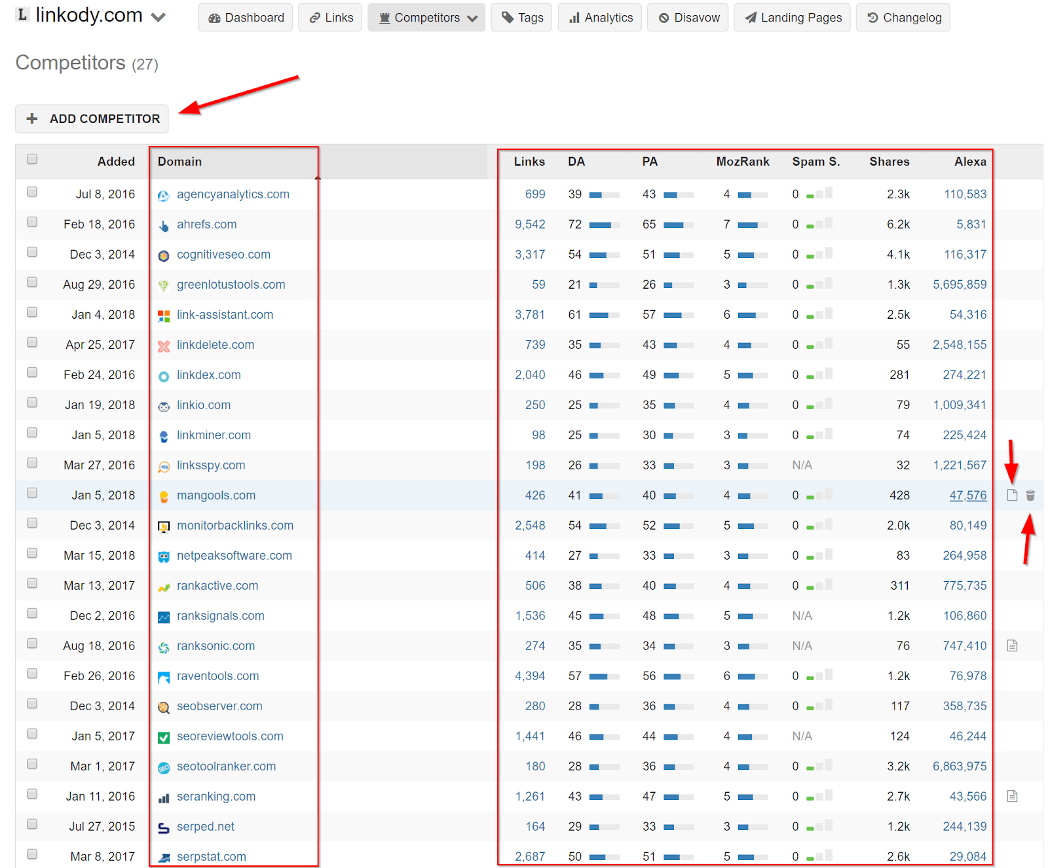Click the seoreviewtools.com green checkmark favicon
Screen dimensions: 1048x868
164,737
